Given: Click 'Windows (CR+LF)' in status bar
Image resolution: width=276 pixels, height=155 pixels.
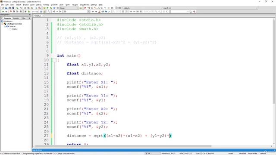Looking at the screenshot, I should pos(168,154).
